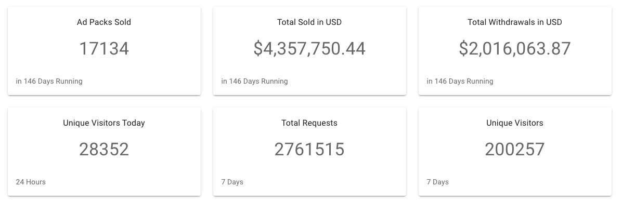This screenshot has width=622, height=201.
Task: Click the Total Requests heading
Action: coord(309,123)
